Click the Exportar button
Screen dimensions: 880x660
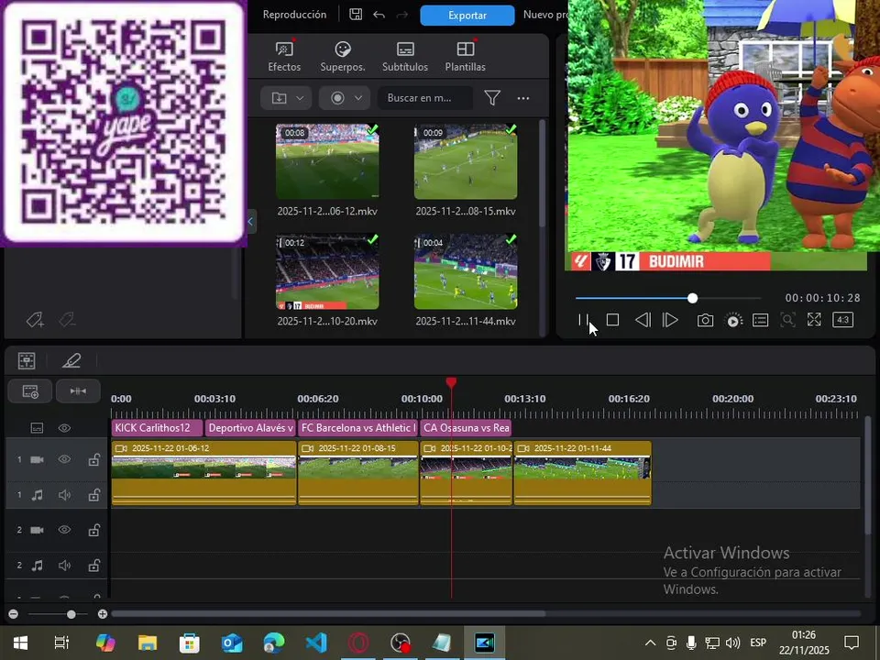467,16
